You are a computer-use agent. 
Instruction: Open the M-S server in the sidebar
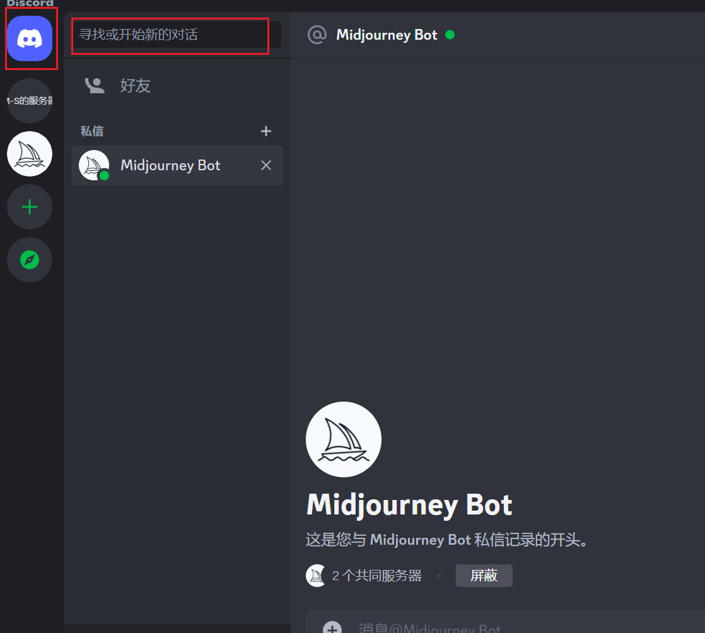point(30,101)
